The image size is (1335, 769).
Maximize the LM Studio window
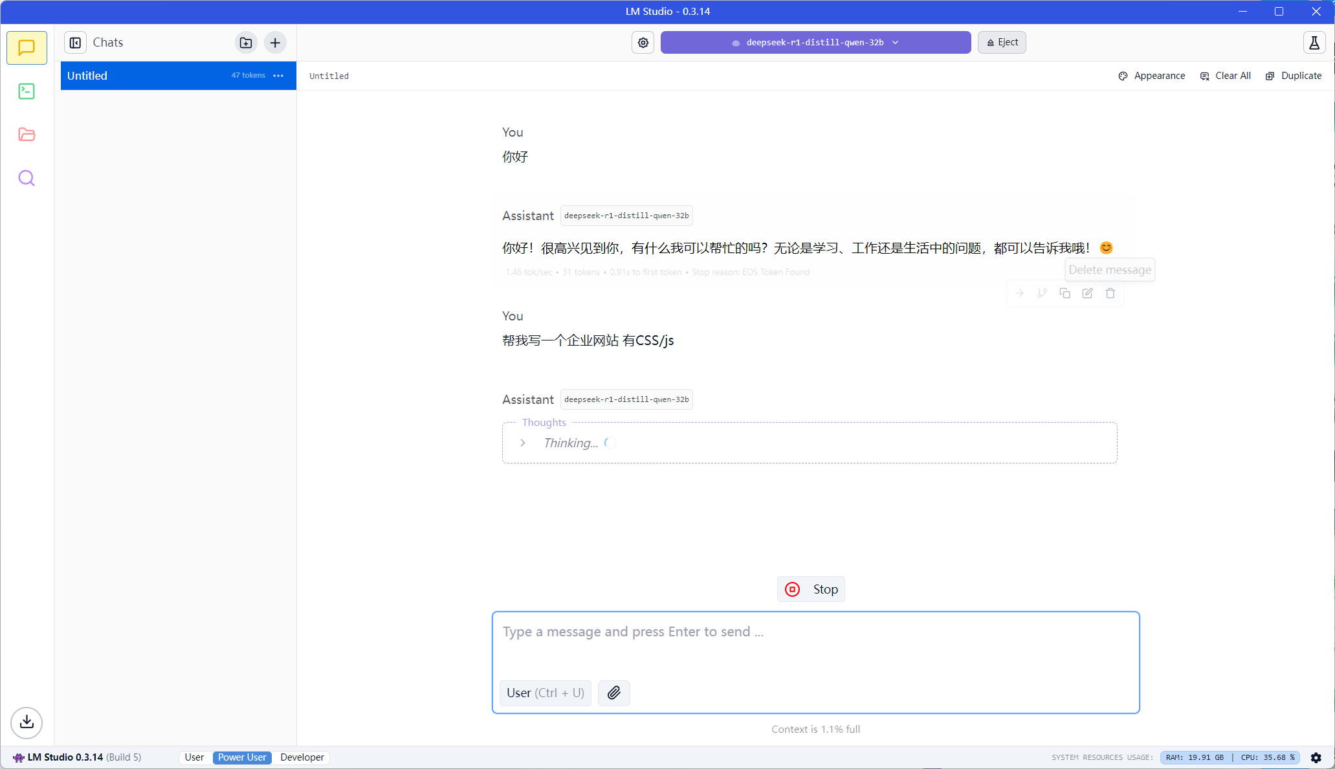click(x=1279, y=12)
